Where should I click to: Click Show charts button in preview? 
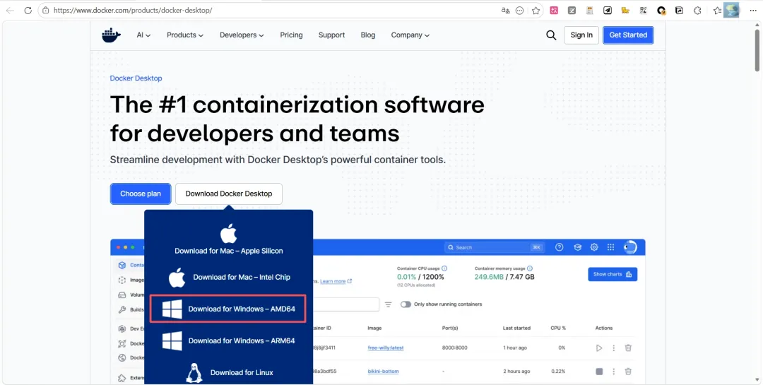613,274
